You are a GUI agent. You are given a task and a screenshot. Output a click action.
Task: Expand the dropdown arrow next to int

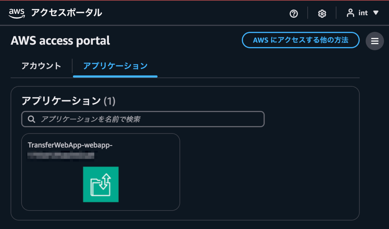coord(376,13)
